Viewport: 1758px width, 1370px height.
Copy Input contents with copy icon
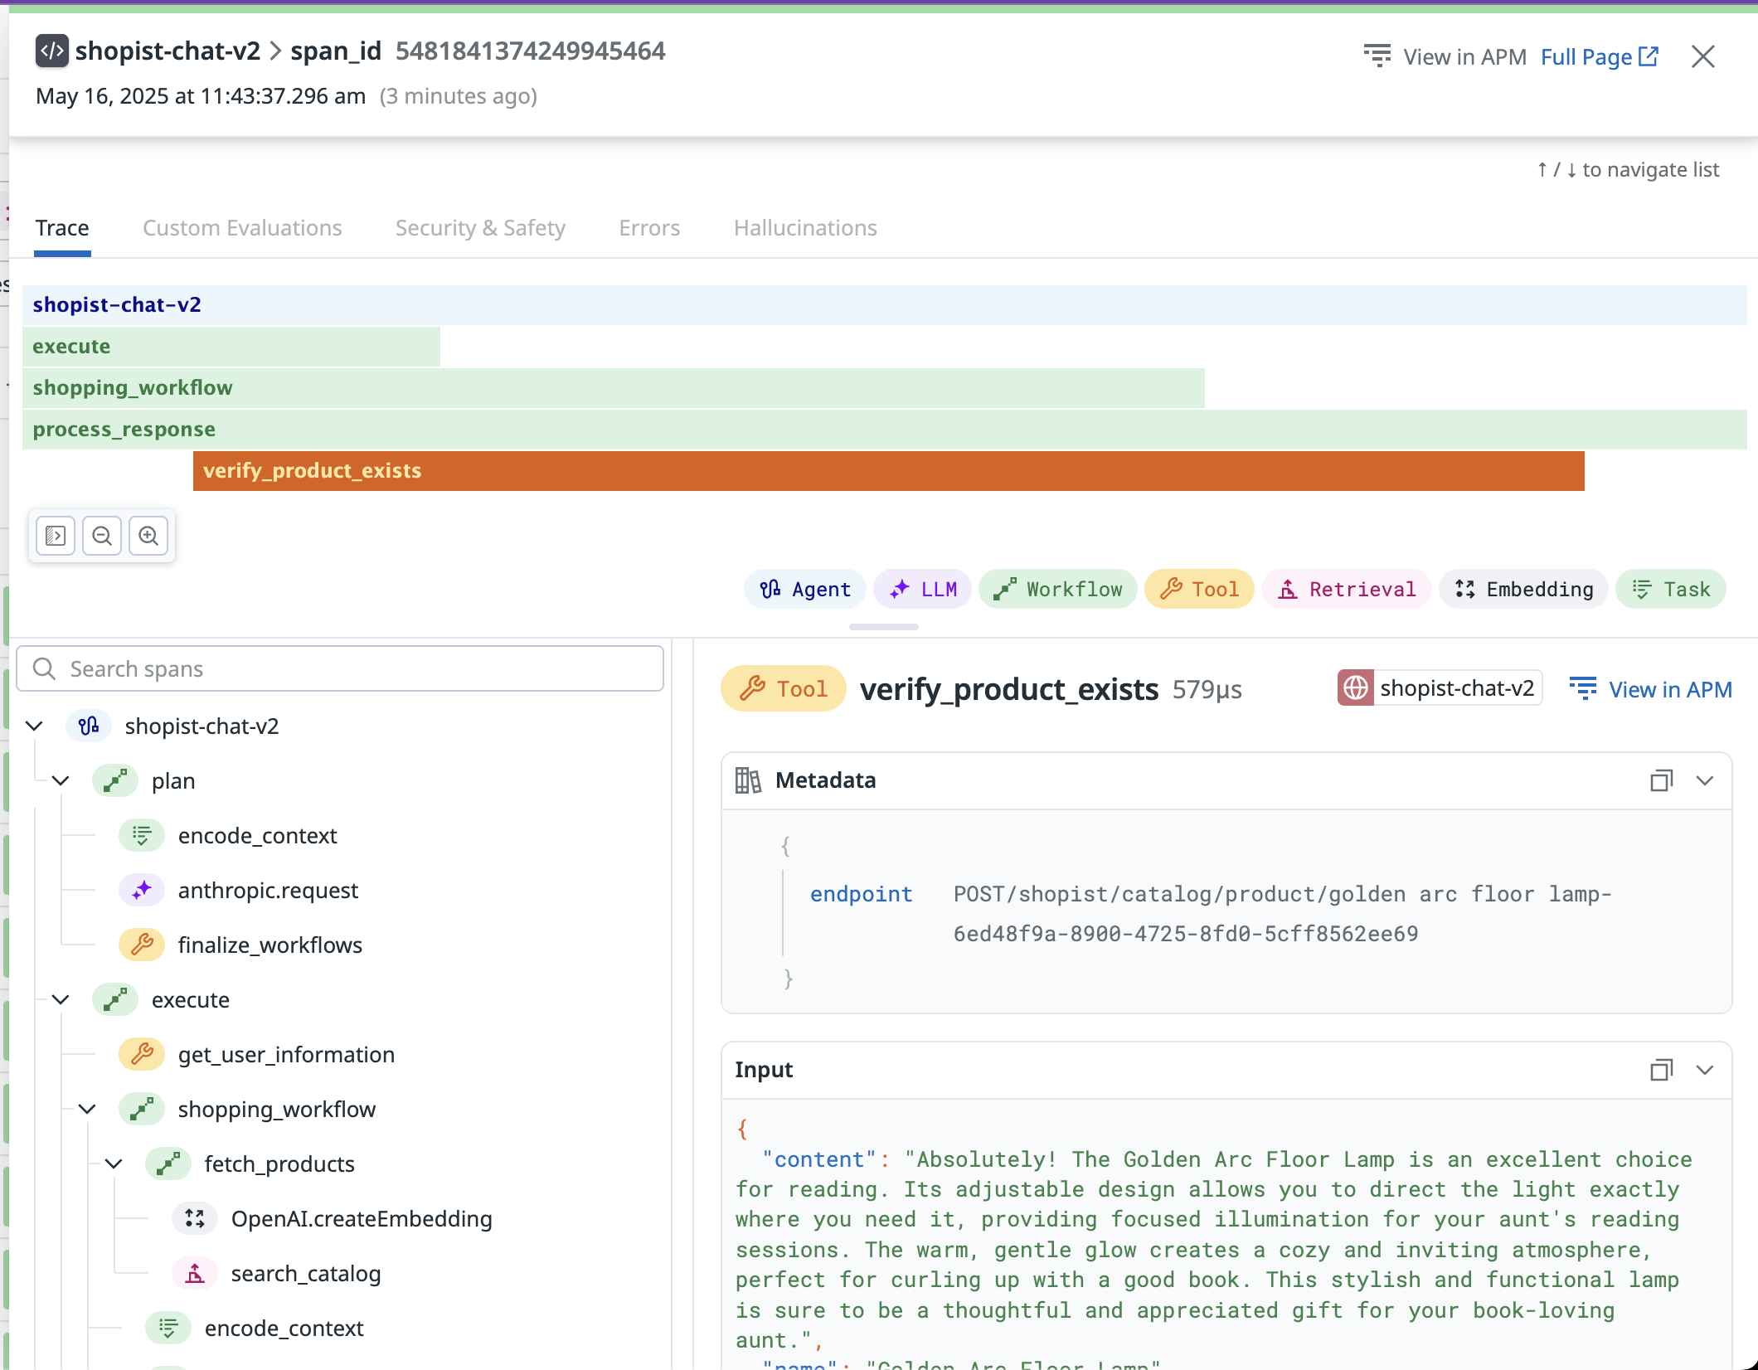tap(1661, 1070)
